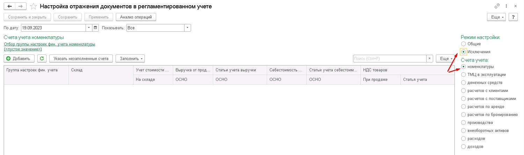Image resolution: width=524 pixels, height=155 pixels.
Task: Open the Отбор группы настроек link
Action: pos(49,44)
